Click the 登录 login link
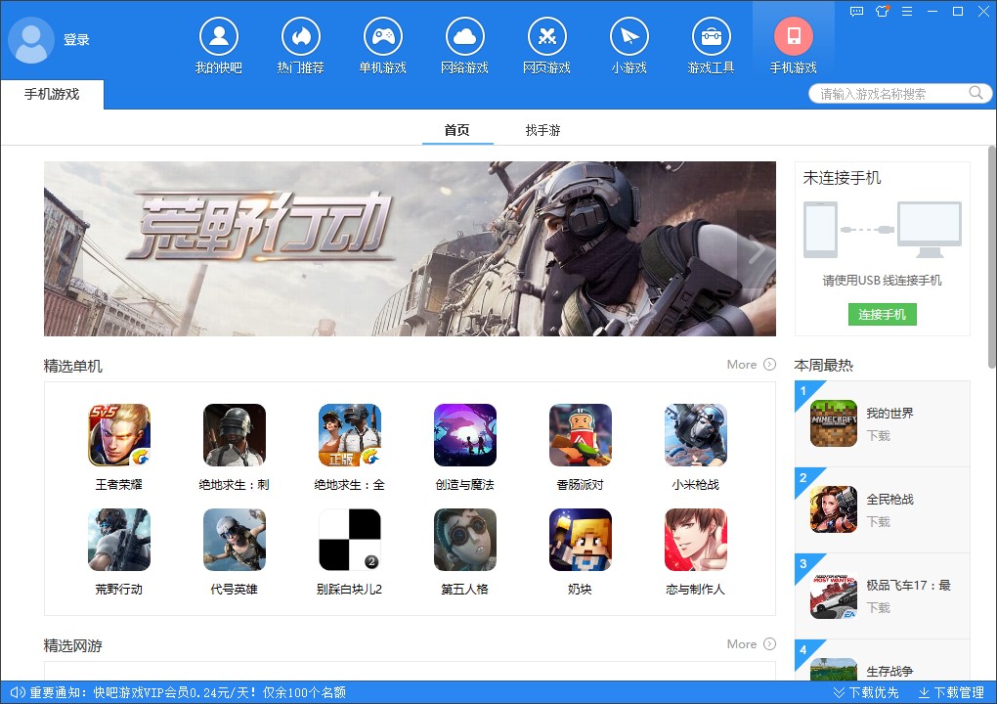The image size is (997, 704). 76,39
